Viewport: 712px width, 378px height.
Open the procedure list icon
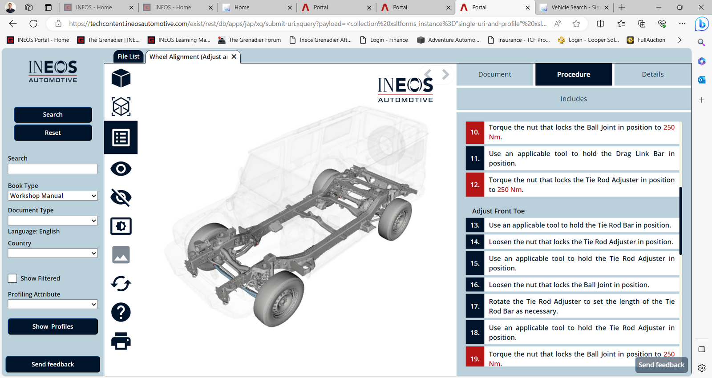[x=121, y=137]
